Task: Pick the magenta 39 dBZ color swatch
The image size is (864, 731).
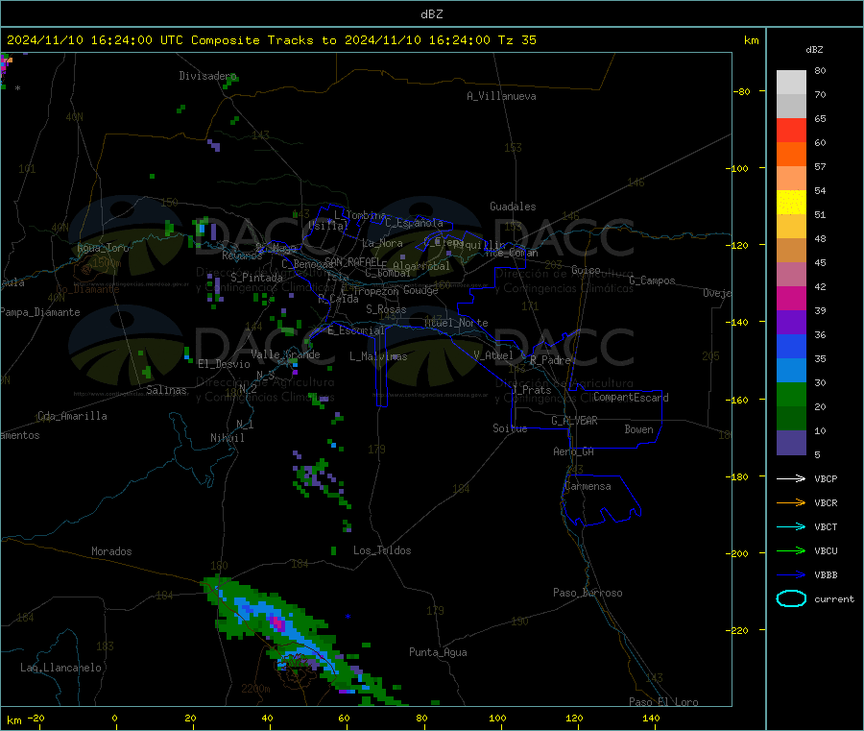Action: click(x=791, y=298)
